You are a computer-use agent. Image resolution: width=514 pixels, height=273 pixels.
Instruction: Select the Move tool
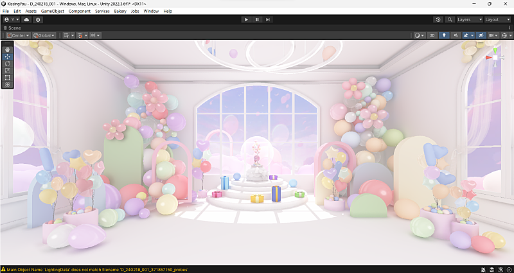coord(8,57)
